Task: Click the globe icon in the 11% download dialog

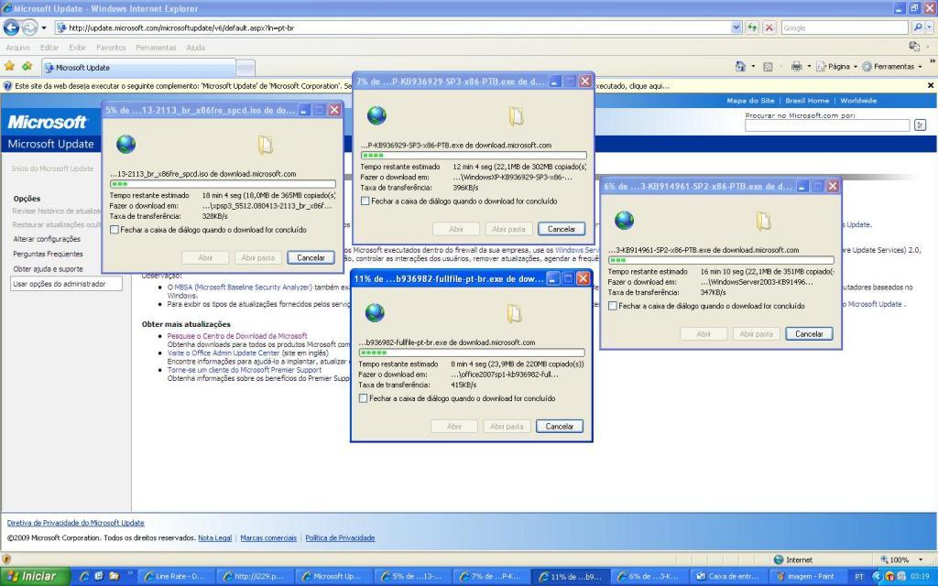Action: click(375, 313)
